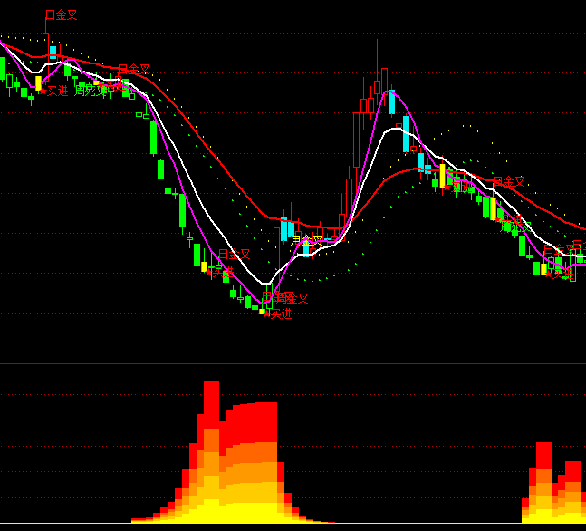Click the red star beside first 买进 label
The width and height of the screenshot is (586, 531).
coord(43,91)
